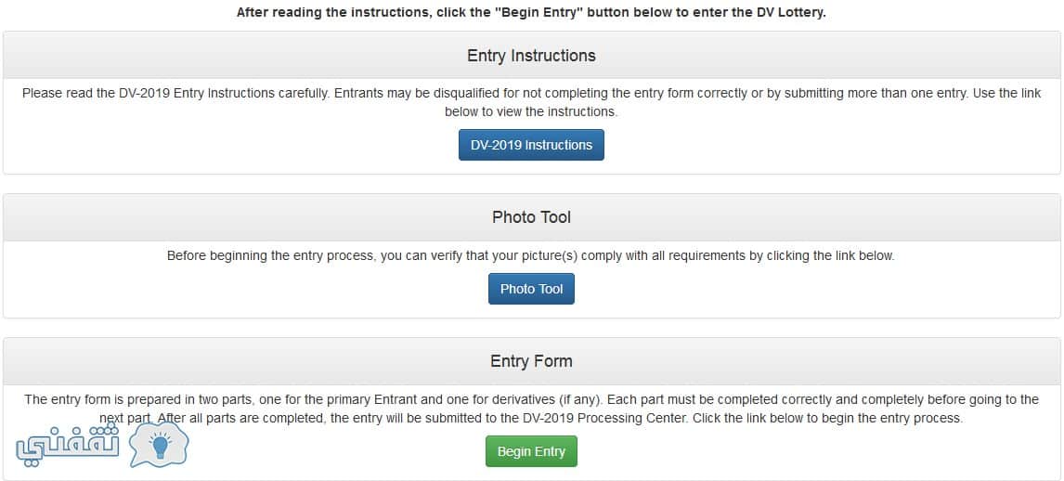Click the "Before beginning the entry process" paragraph
This screenshot has width=1064, height=481.
tap(531, 256)
